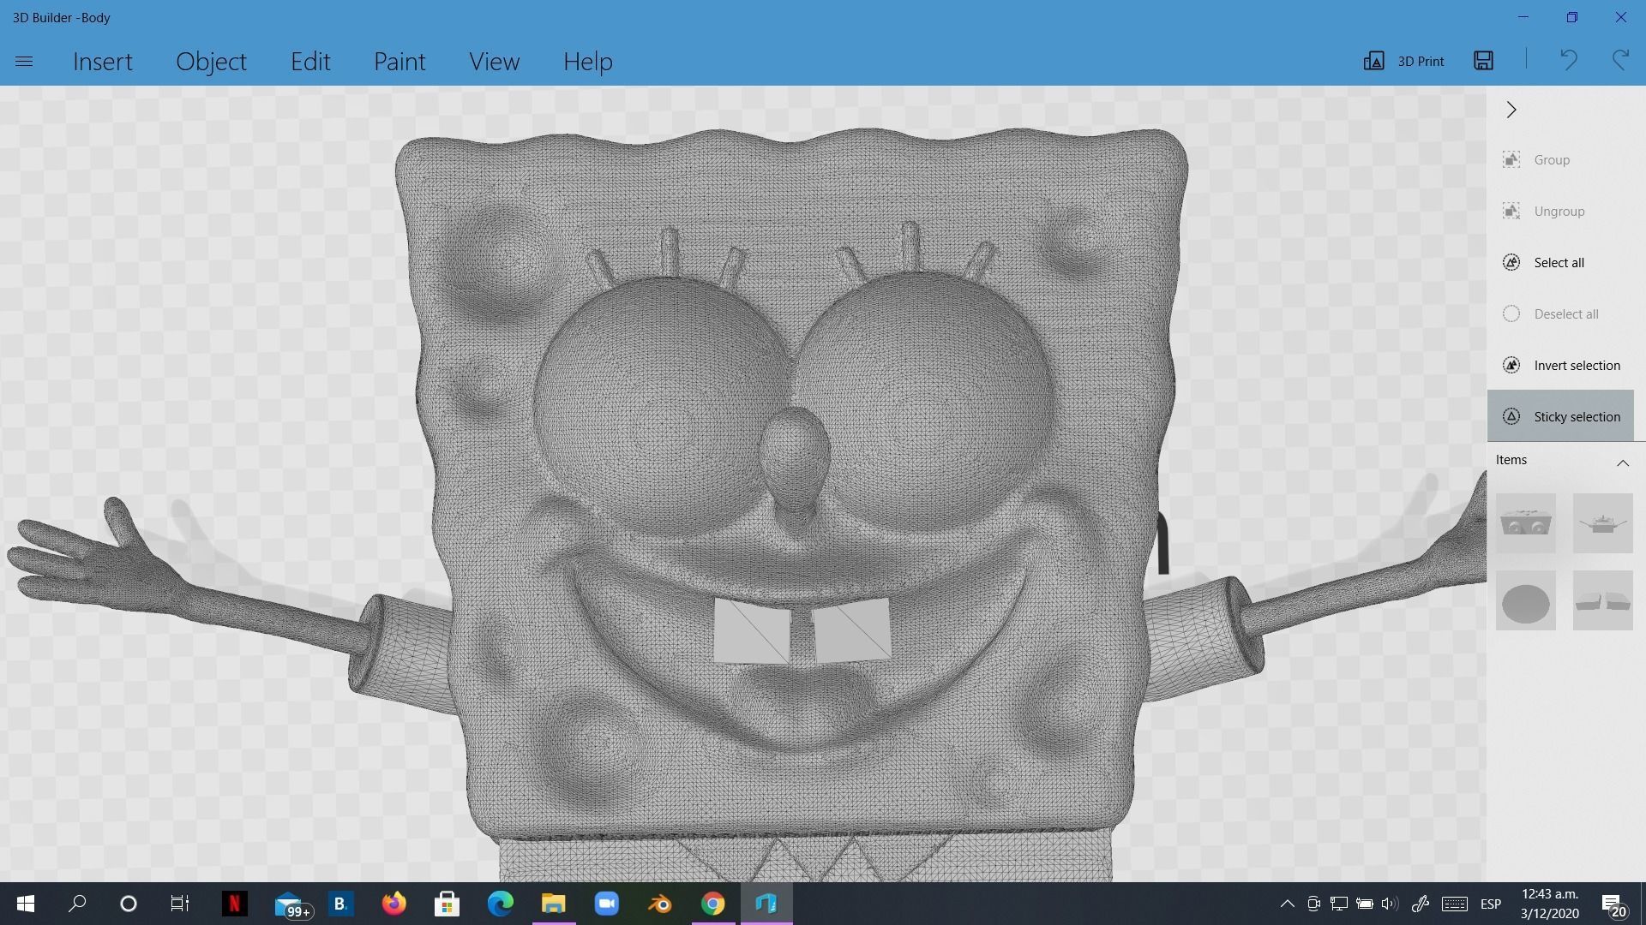Open Microsoft Edge from taskbar
The width and height of the screenshot is (1646, 925).
click(x=501, y=904)
